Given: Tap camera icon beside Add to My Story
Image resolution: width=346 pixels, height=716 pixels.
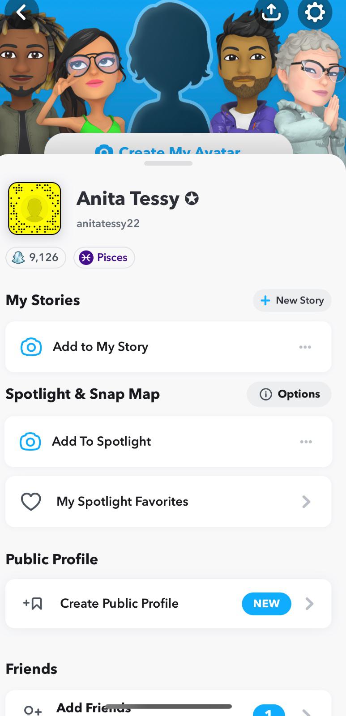Looking at the screenshot, I should point(31,347).
